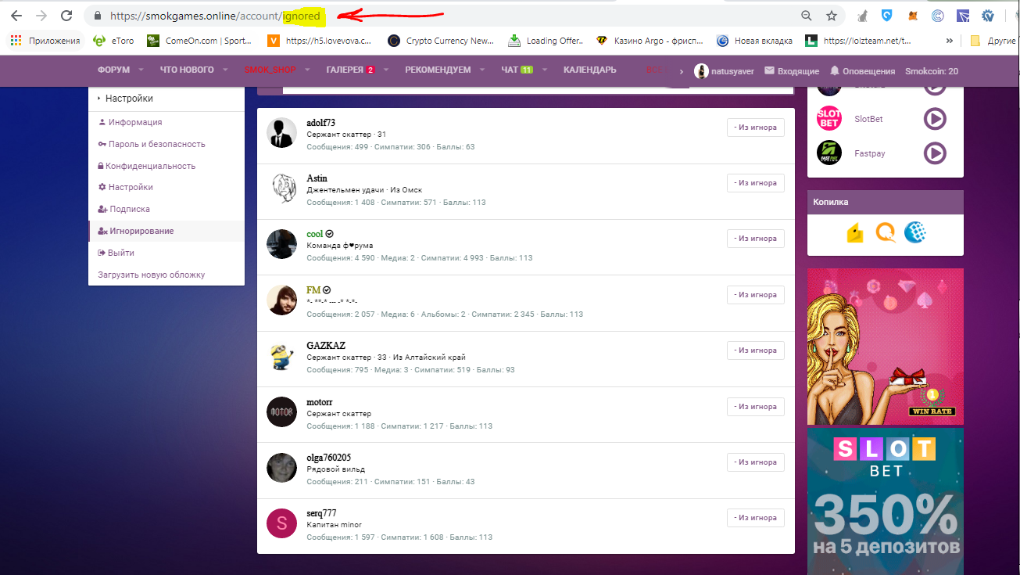Open the РЕКОМЕНДУЕМ menu item
This screenshot has width=1020, height=575.
click(438, 70)
